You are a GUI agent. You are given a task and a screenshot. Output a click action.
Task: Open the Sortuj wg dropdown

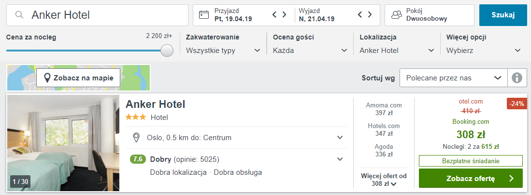pos(453,78)
